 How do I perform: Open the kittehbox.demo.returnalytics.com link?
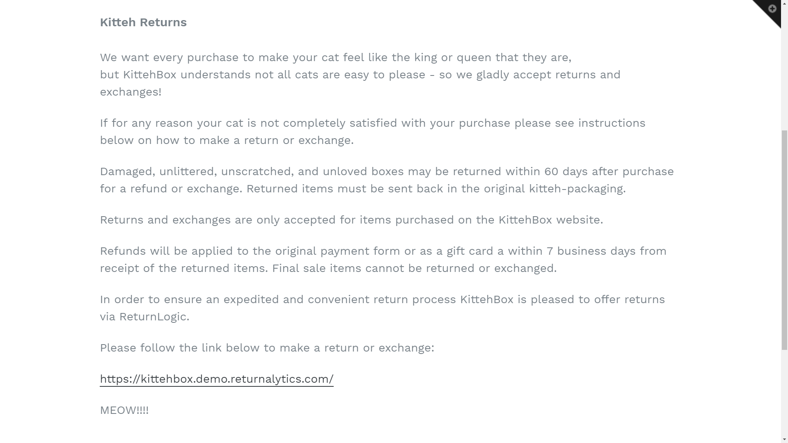click(x=216, y=379)
